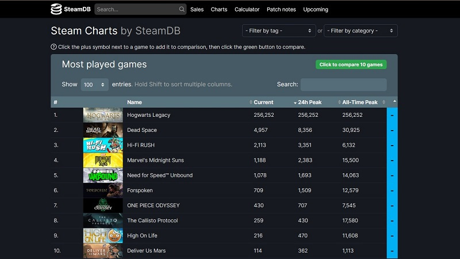Open the Marvel's Midnight Suns link
The width and height of the screenshot is (460, 259).
155,161
